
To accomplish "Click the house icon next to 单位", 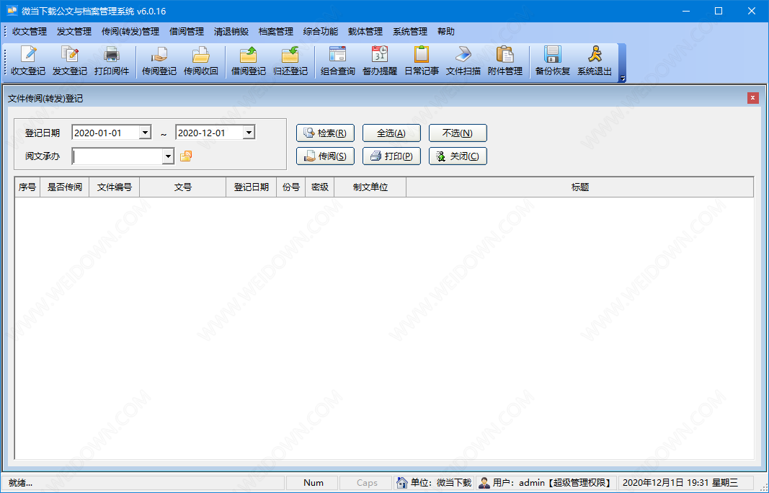I will click(401, 483).
